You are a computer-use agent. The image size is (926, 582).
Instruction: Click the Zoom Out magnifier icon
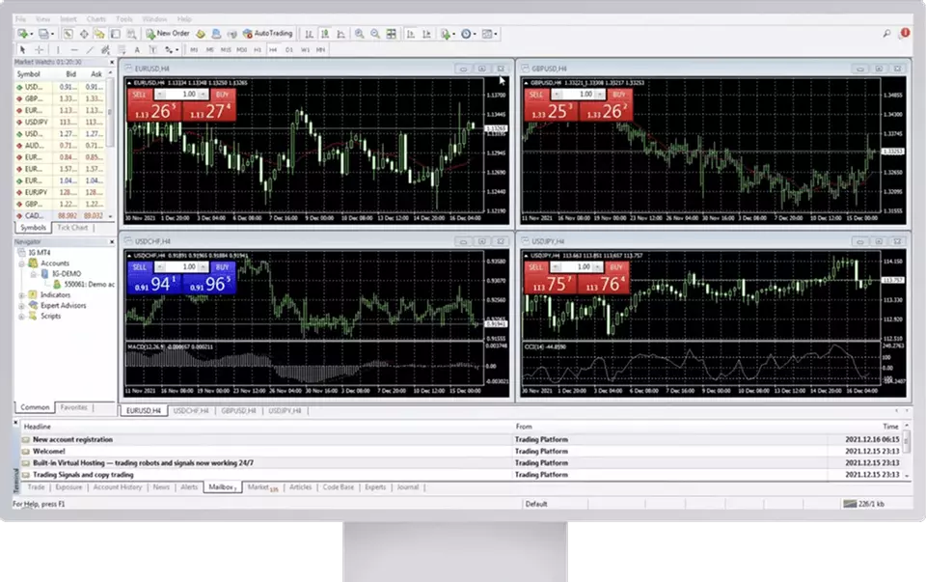click(373, 33)
